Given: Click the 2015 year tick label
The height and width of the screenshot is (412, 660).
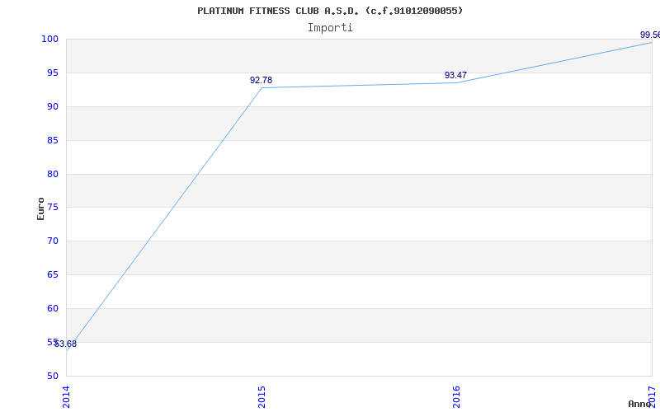Looking at the screenshot, I should 262,396.
